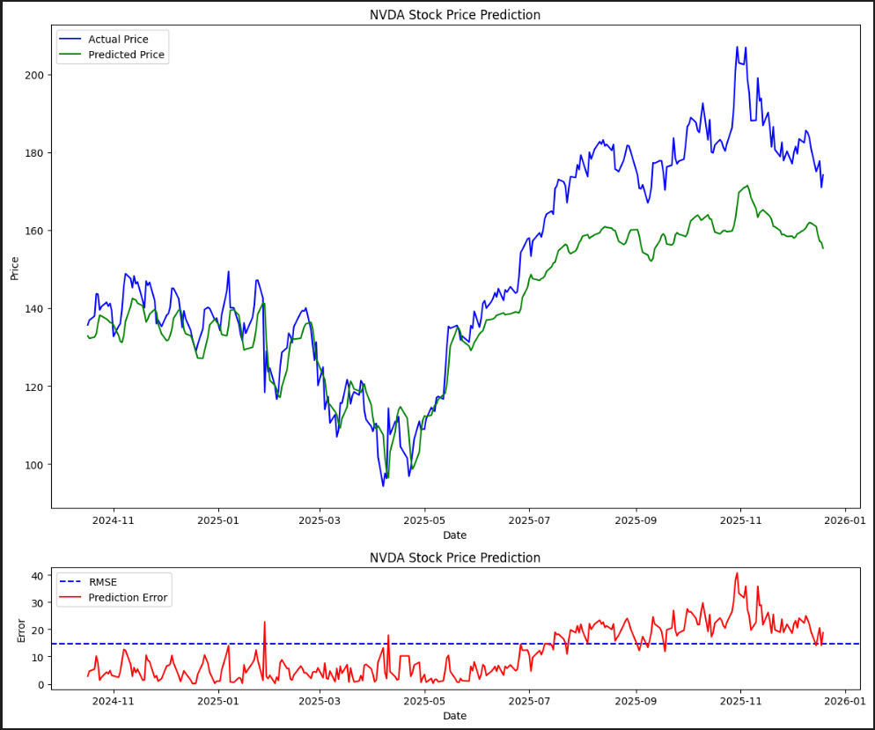Click the tallest red error spike near 2025-11

click(738, 573)
